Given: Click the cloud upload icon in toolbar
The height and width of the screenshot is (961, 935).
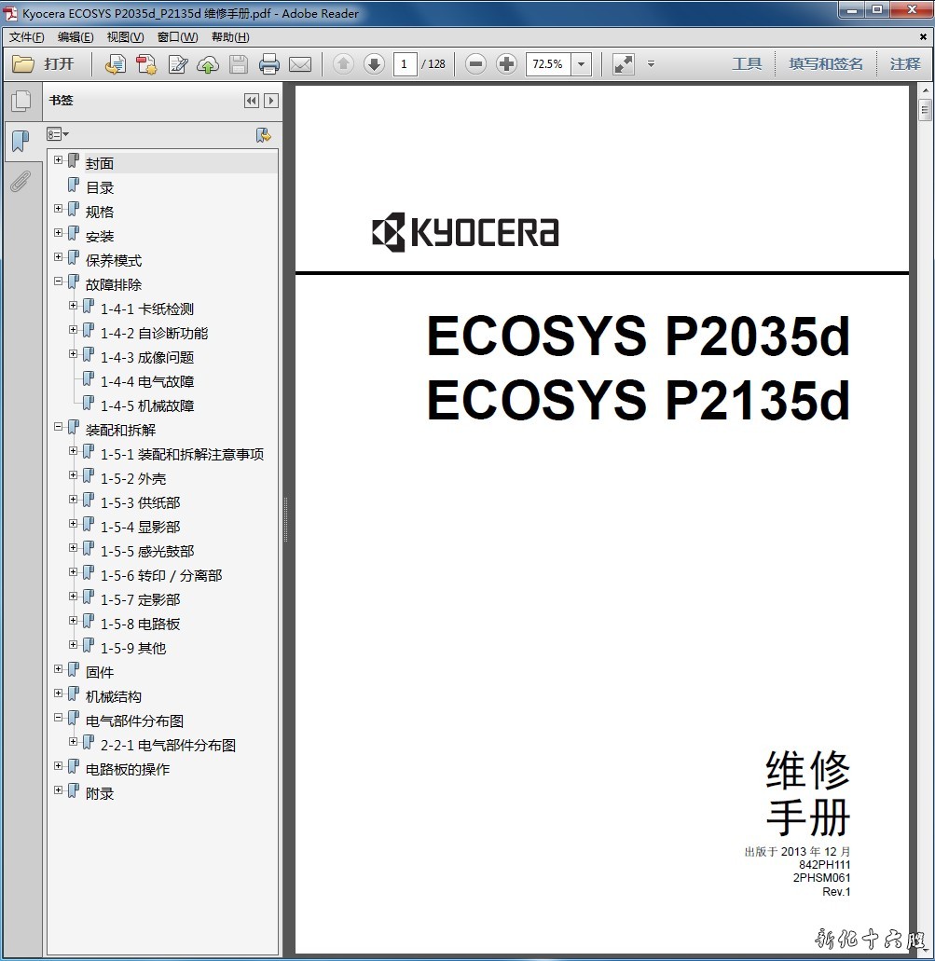Looking at the screenshot, I should pyautogui.click(x=208, y=64).
